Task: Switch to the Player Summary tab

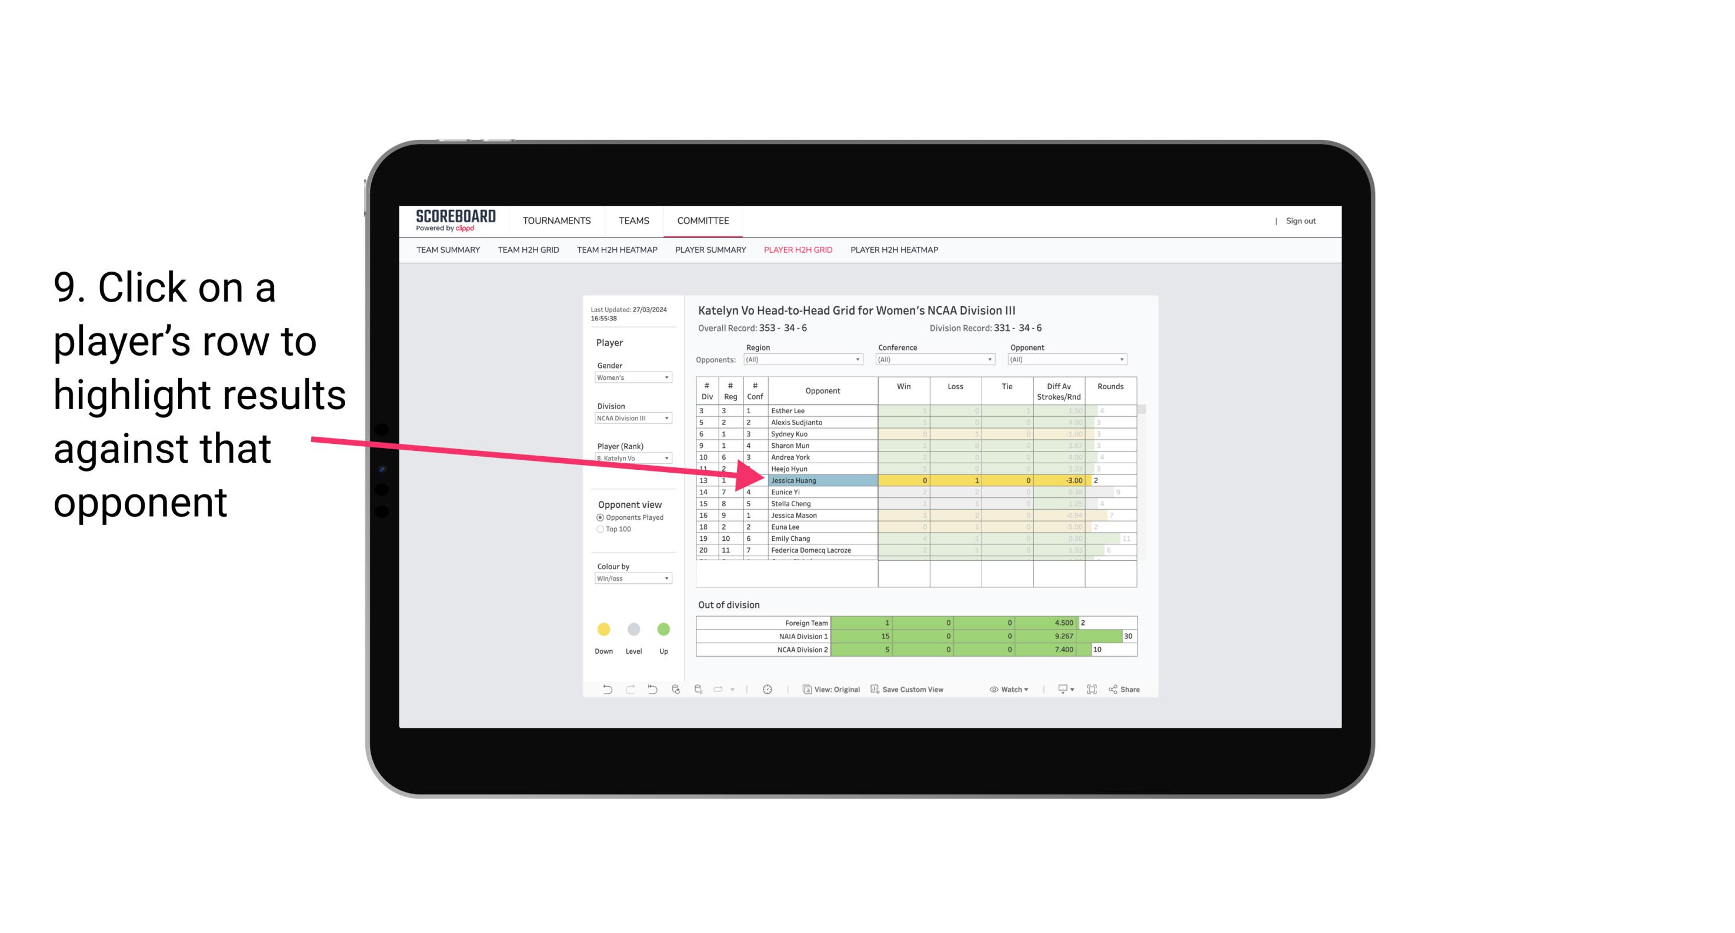Action: coord(709,250)
